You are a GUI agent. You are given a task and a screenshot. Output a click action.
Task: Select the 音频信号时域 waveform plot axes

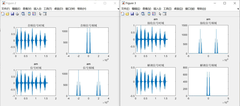[x=36, y=41]
